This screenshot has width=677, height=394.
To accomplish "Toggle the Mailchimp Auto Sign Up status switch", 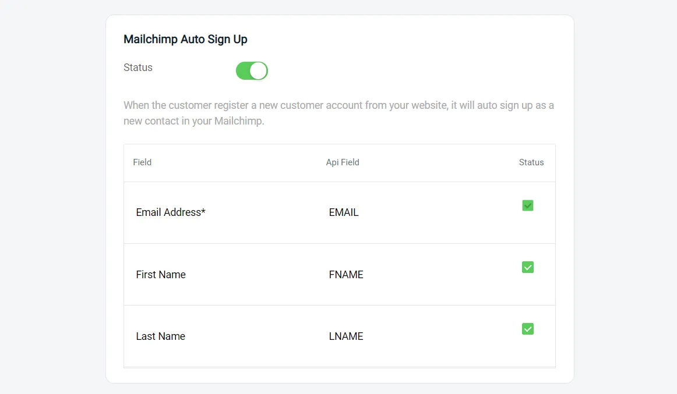I will click(x=251, y=71).
